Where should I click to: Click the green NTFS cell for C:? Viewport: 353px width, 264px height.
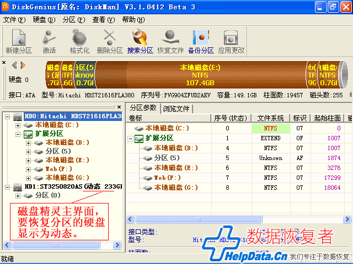[271, 128]
